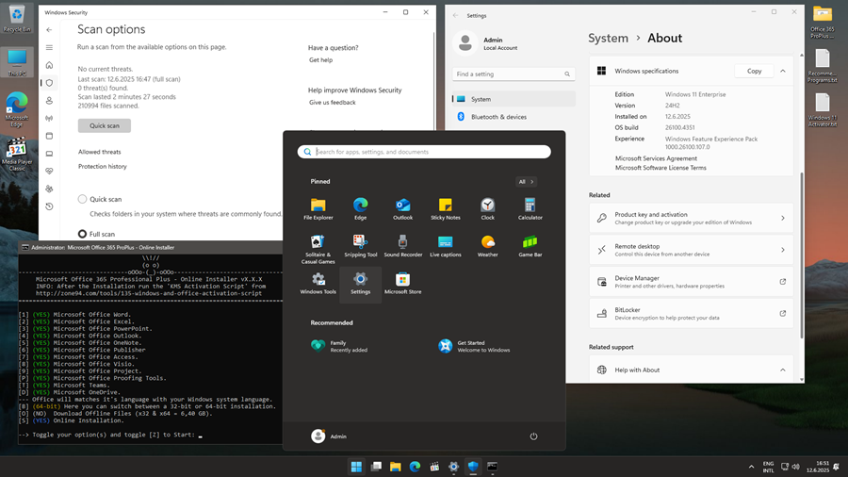The height and width of the screenshot is (477, 848).
Task: Open Live captions app
Action: tap(445, 246)
